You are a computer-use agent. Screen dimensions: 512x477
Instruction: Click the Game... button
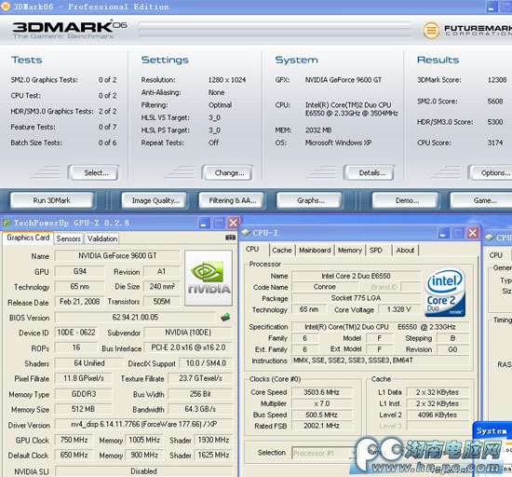pos(481,200)
